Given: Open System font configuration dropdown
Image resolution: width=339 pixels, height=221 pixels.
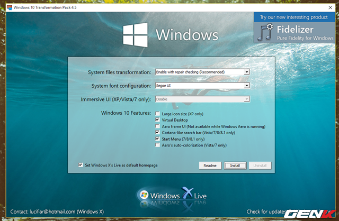Looking at the screenshot, I should tap(202, 86).
